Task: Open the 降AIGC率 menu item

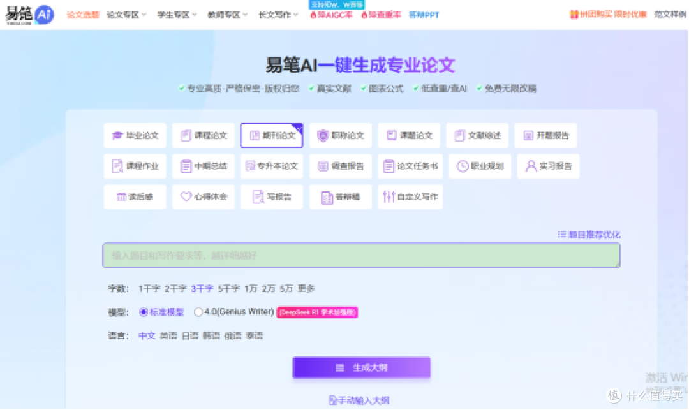Action: (331, 15)
